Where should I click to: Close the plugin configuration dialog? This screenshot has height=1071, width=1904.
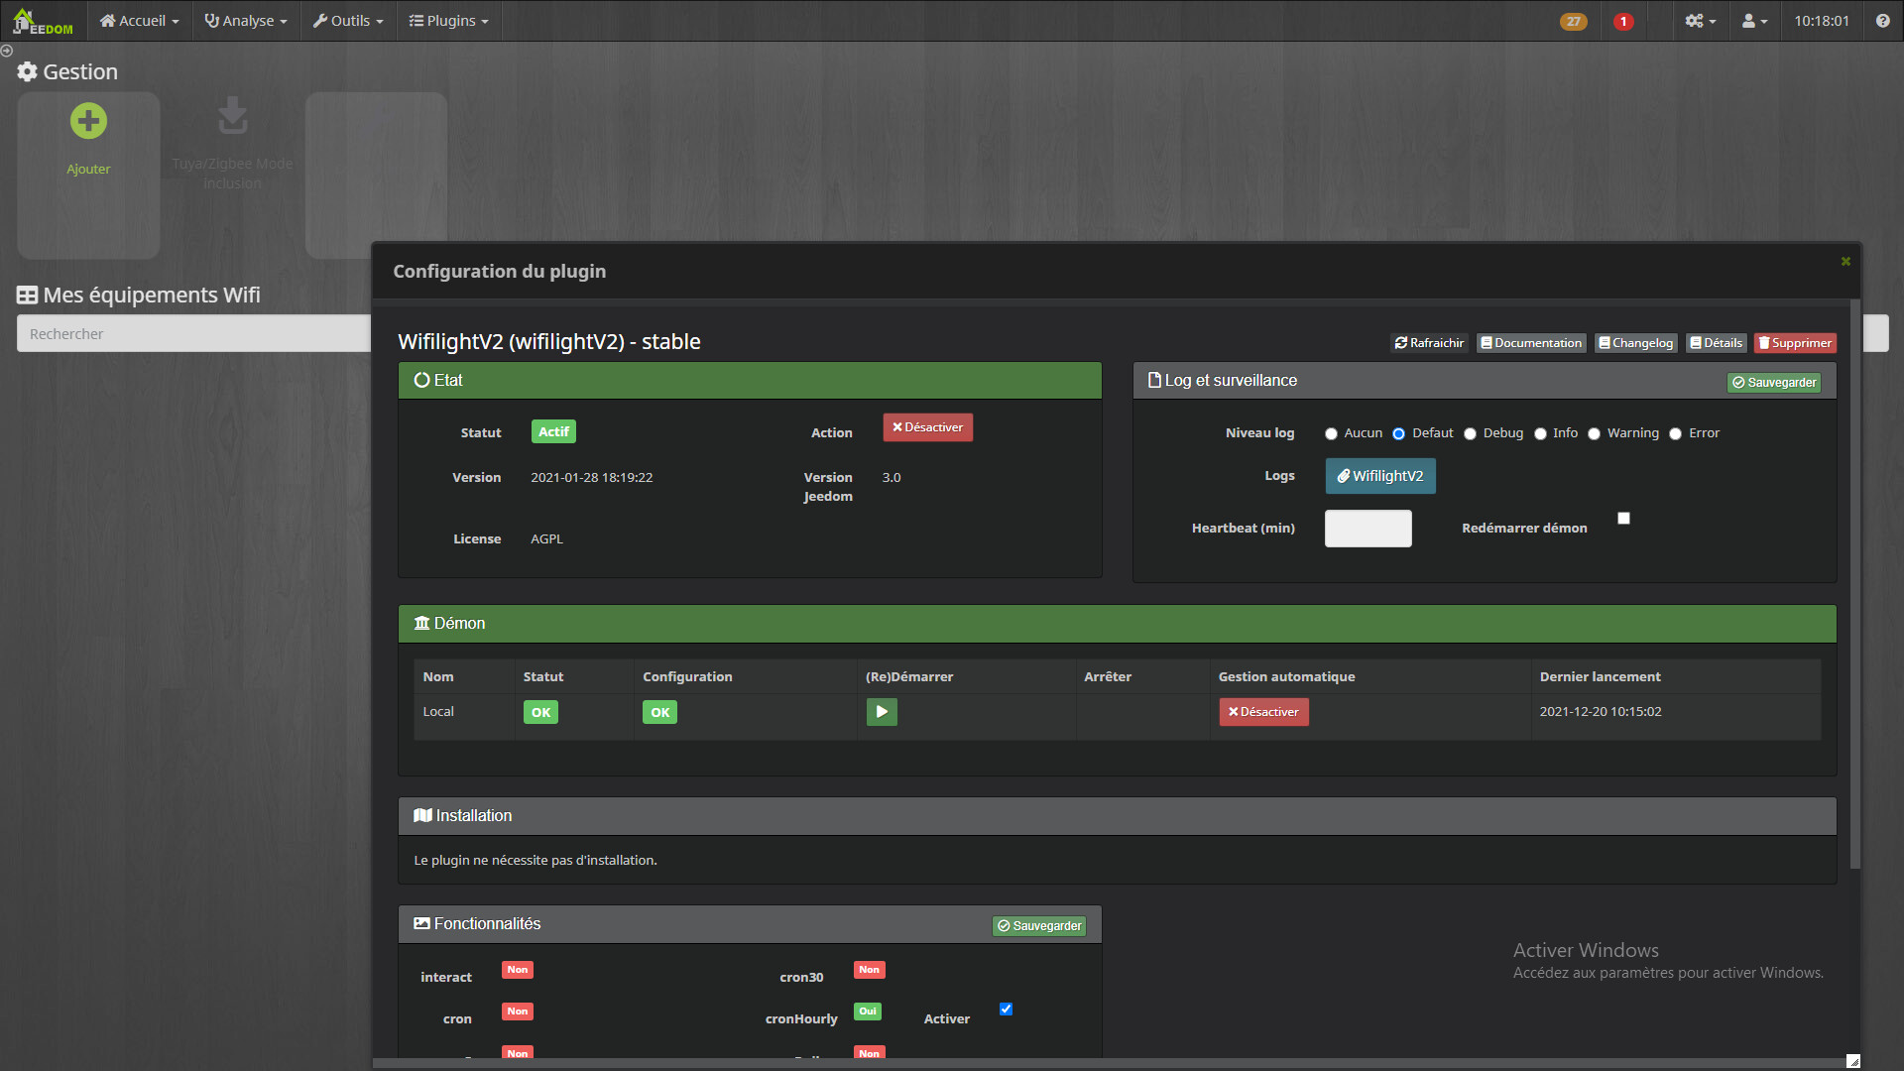[1845, 262]
